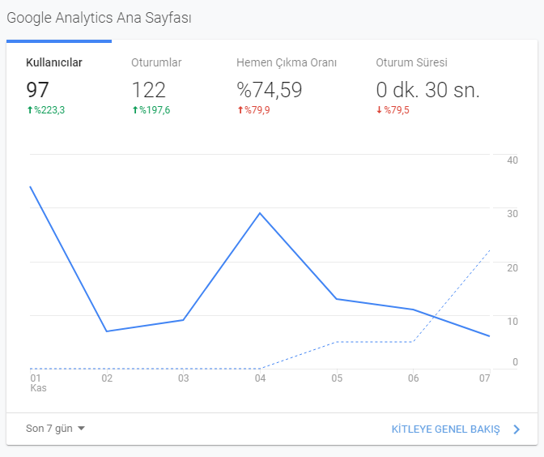This screenshot has height=457, width=544.
Task: Click the x-axis date label 02
Action: [x=107, y=378]
